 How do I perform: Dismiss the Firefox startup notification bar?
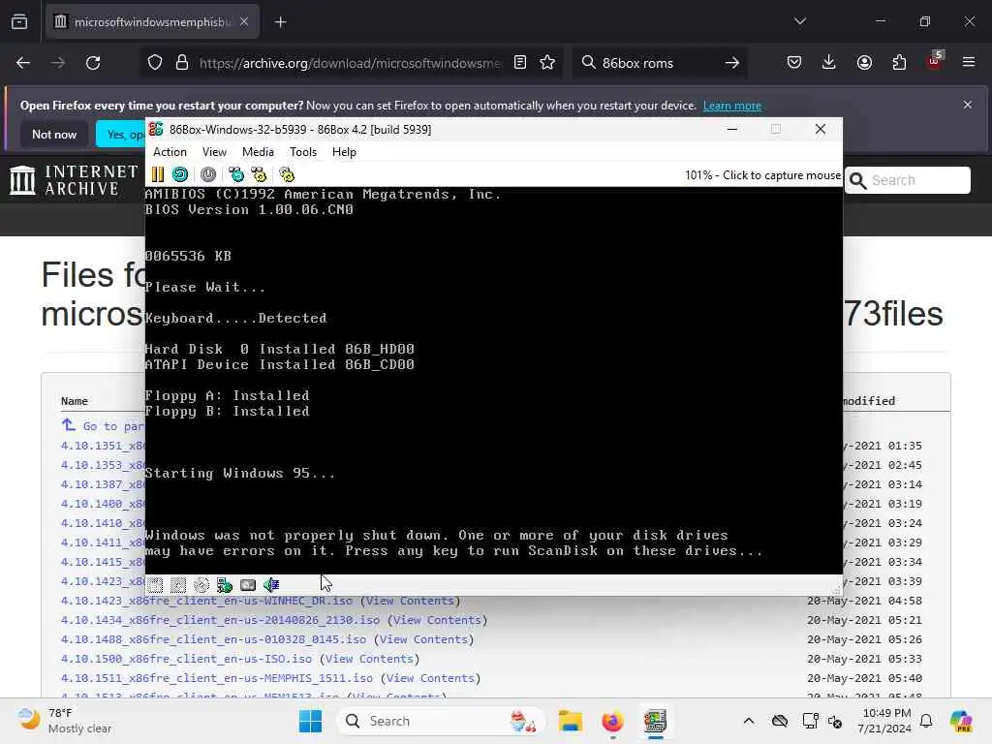[x=968, y=105]
